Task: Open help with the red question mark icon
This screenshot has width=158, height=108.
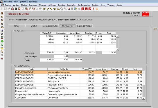Action: [x=93, y=9]
